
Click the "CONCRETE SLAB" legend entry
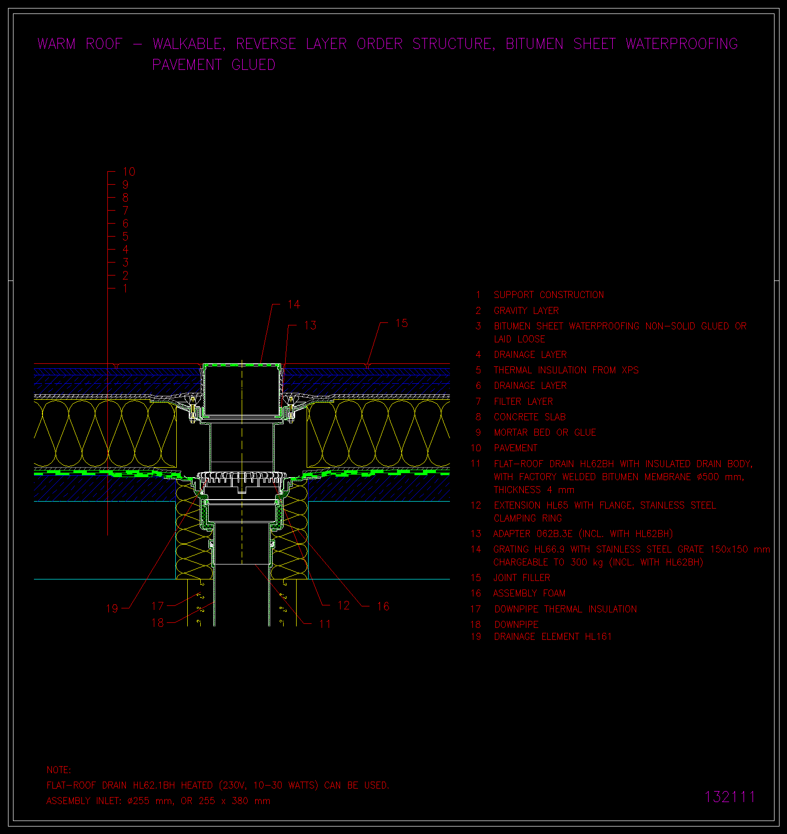click(529, 417)
